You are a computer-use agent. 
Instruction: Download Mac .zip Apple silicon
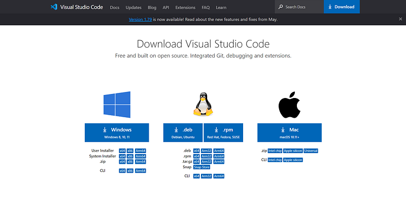(293, 151)
